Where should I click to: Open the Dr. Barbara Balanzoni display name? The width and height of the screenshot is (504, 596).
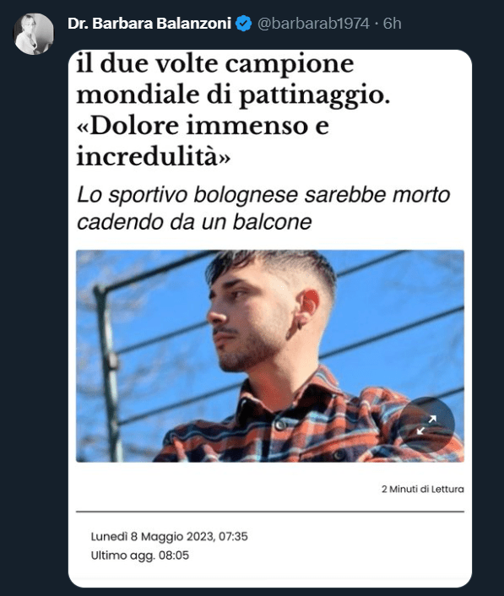coord(149,24)
